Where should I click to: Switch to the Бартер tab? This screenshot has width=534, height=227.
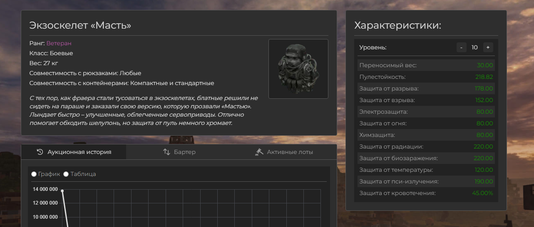[179, 152]
